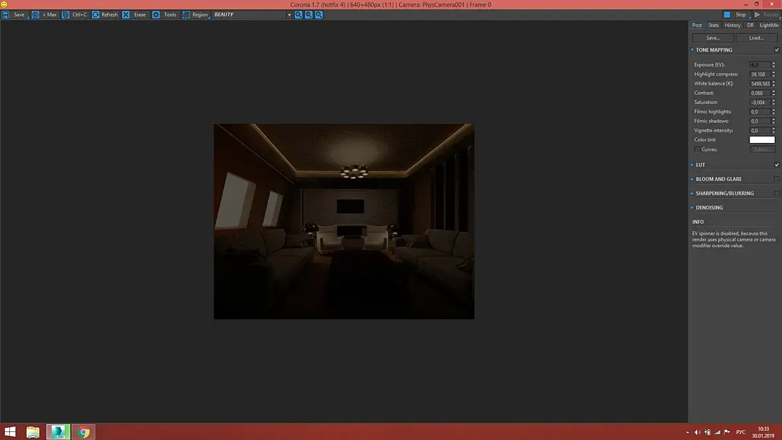This screenshot has width=782, height=440.
Task: Click the rendered room image
Action: pyautogui.click(x=344, y=221)
